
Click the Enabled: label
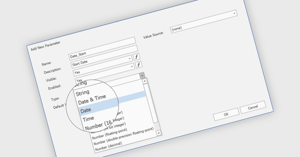coord(54,87)
